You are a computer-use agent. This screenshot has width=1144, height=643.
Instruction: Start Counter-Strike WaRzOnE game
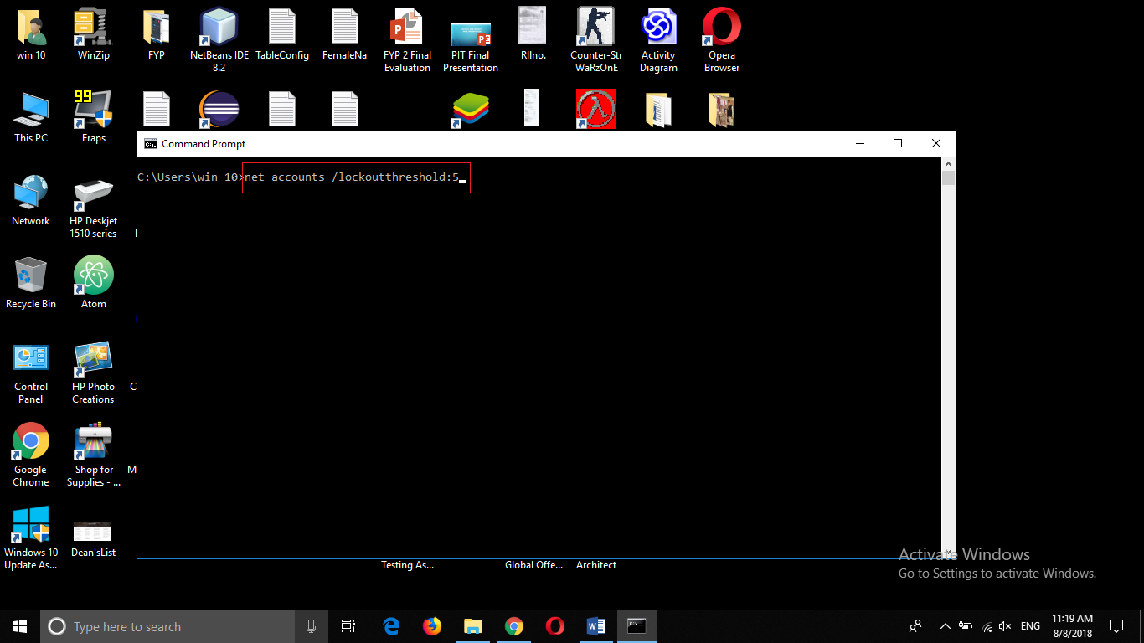click(595, 28)
